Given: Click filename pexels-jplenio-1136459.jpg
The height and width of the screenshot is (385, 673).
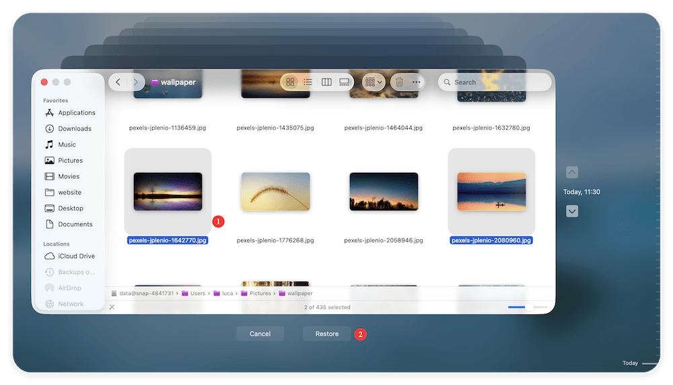Looking at the screenshot, I should click(168, 128).
